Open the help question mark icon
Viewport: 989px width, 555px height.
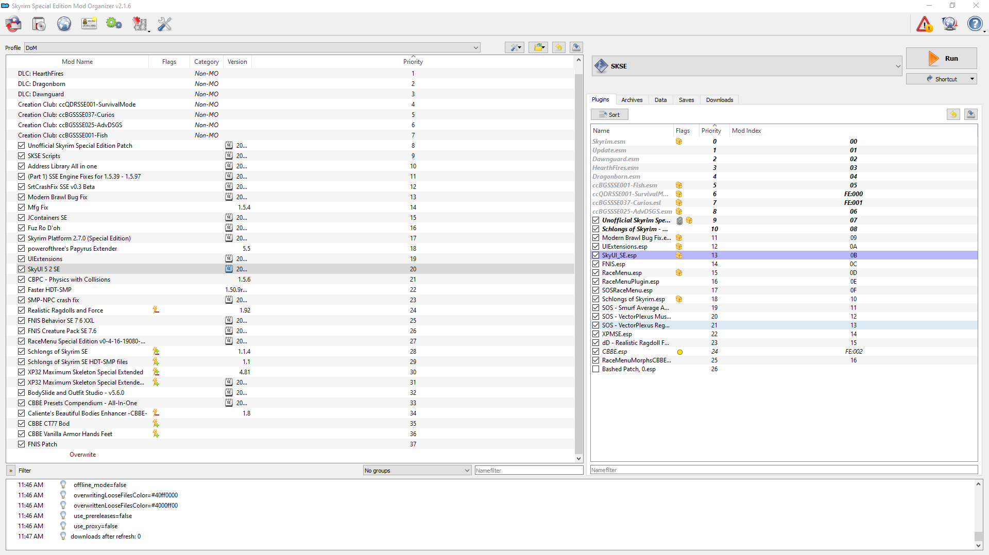coord(975,24)
